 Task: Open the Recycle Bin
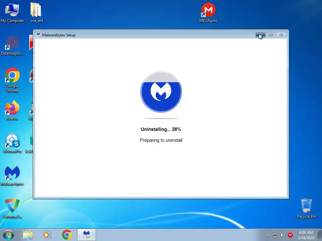pos(306,209)
